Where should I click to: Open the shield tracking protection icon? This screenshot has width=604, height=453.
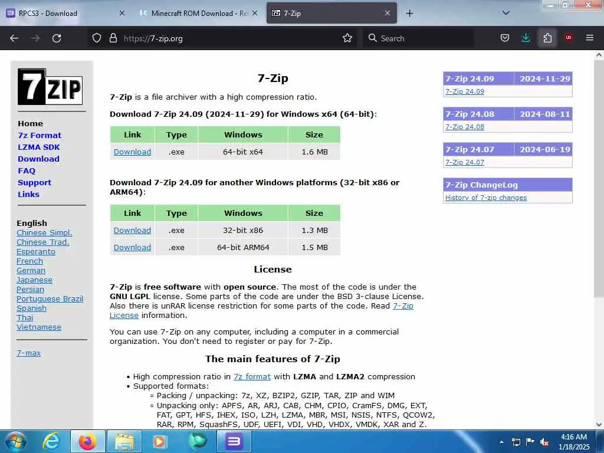coord(97,38)
